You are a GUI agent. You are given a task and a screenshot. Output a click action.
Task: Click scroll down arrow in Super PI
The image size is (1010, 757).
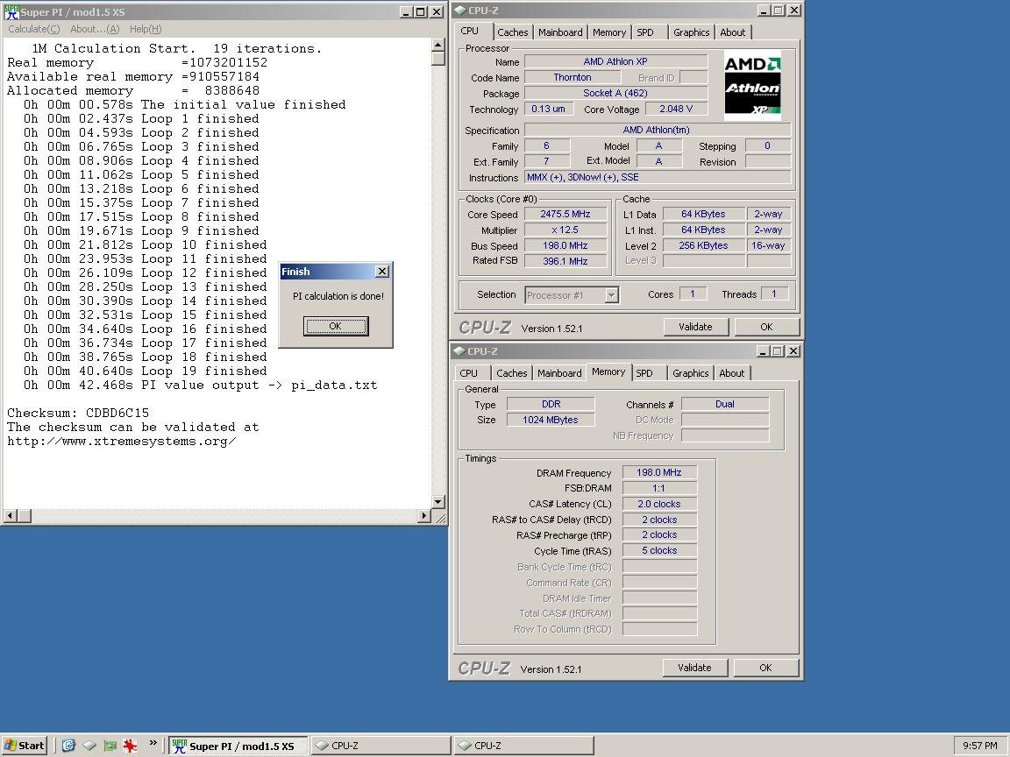tap(438, 502)
